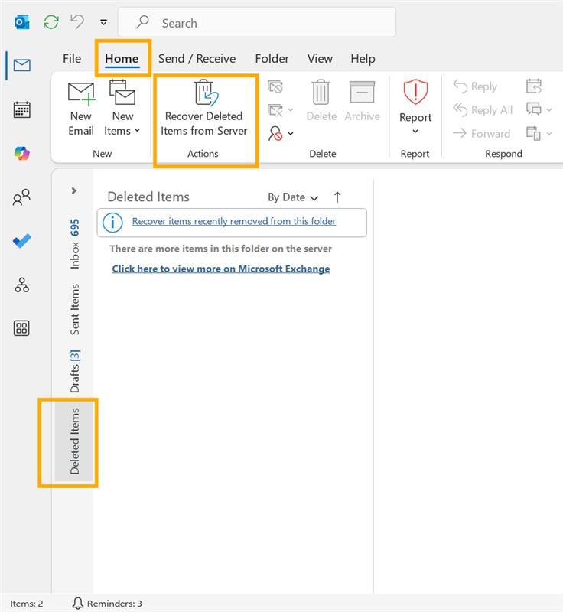Click the Forward button
This screenshot has width=563, height=612.
481,133
